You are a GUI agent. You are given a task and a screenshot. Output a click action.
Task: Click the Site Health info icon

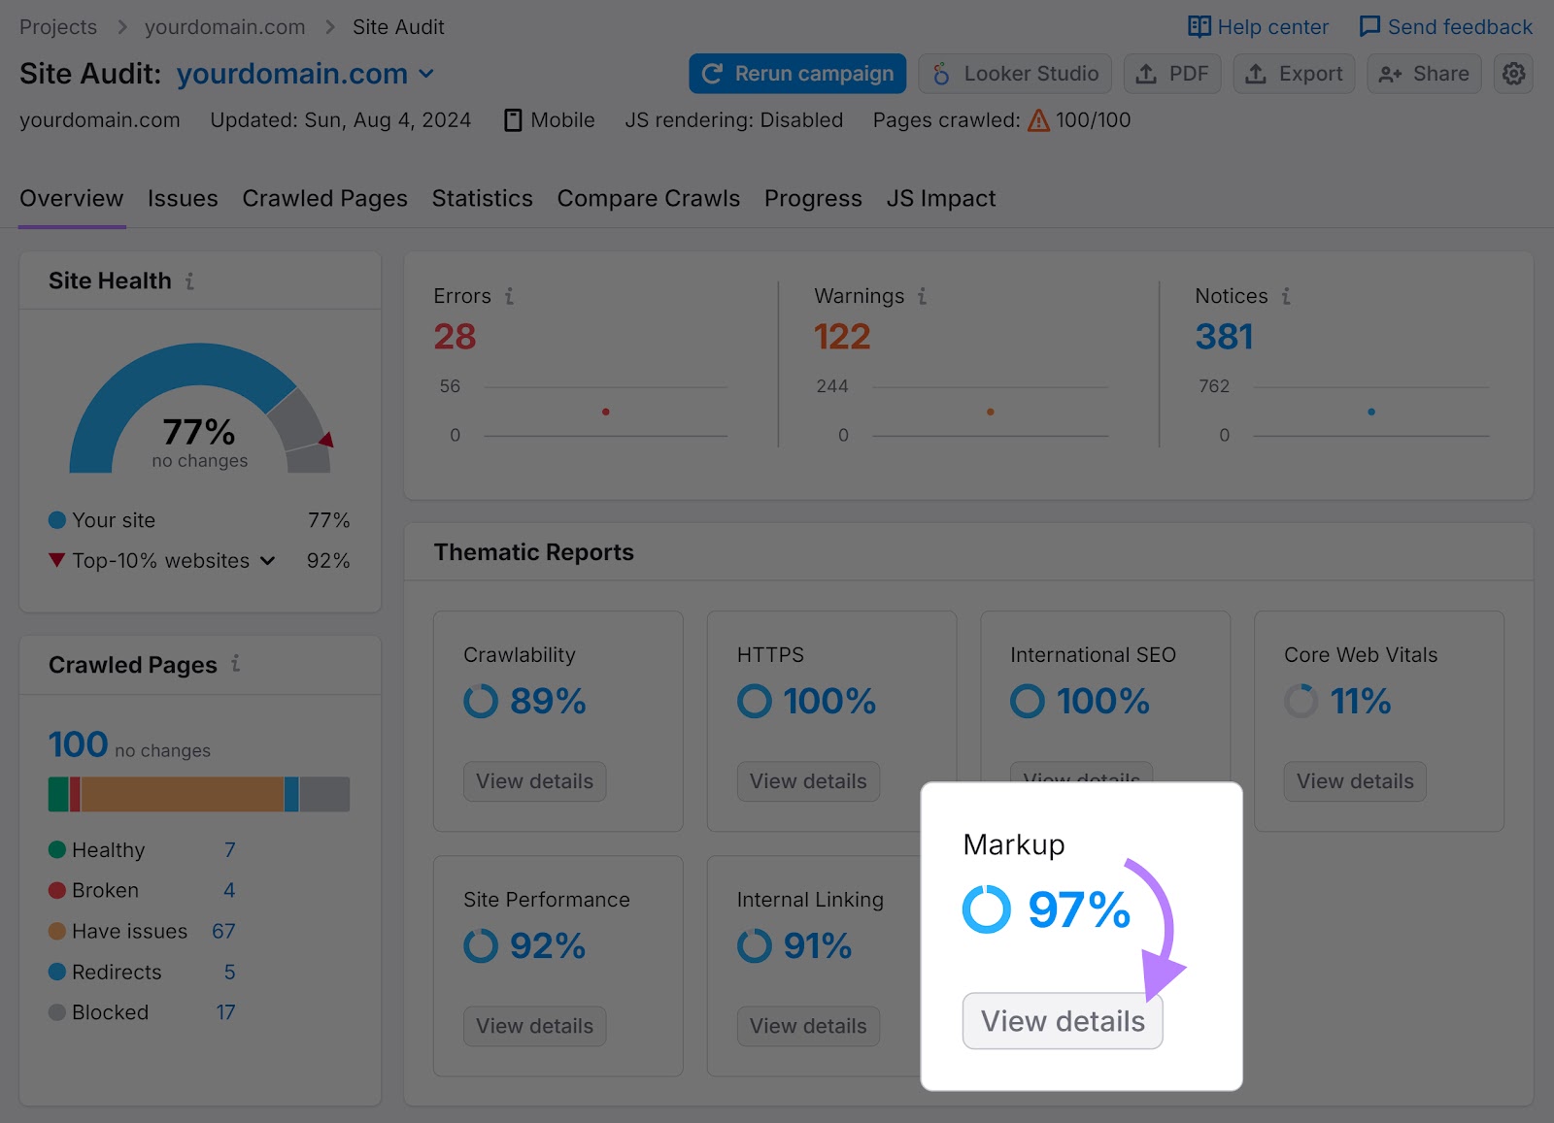pos(190,281)
